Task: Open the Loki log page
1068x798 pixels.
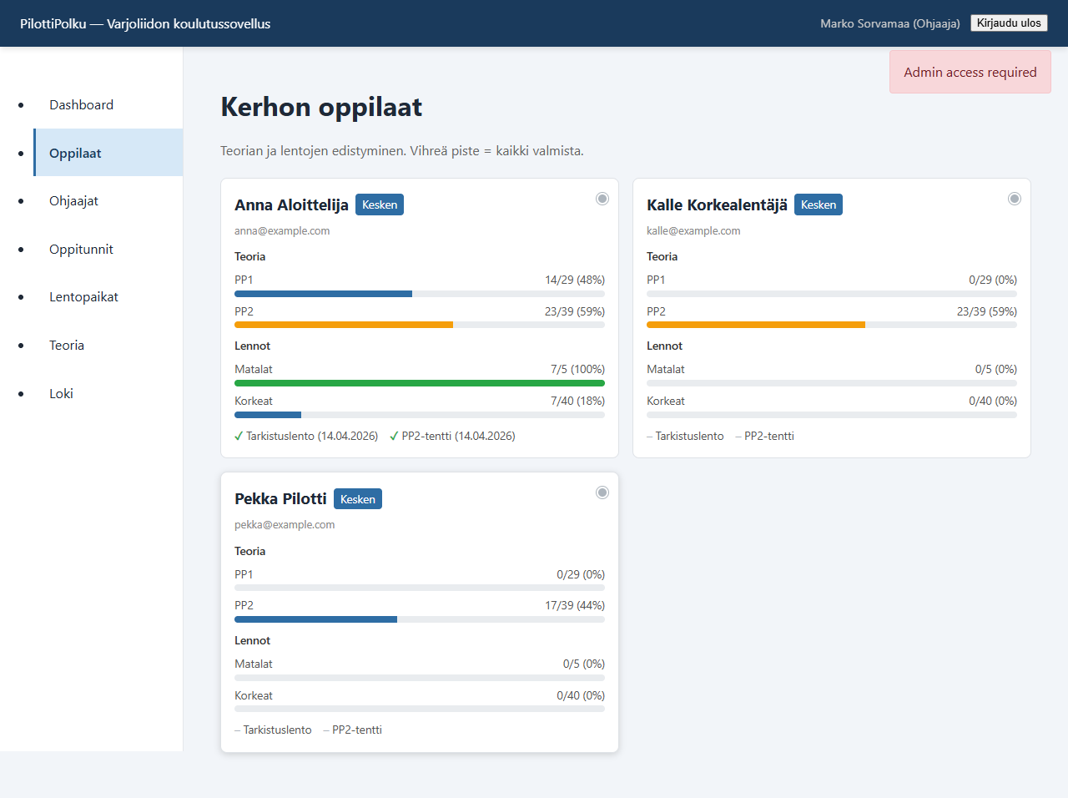Action: click(61, 393)
